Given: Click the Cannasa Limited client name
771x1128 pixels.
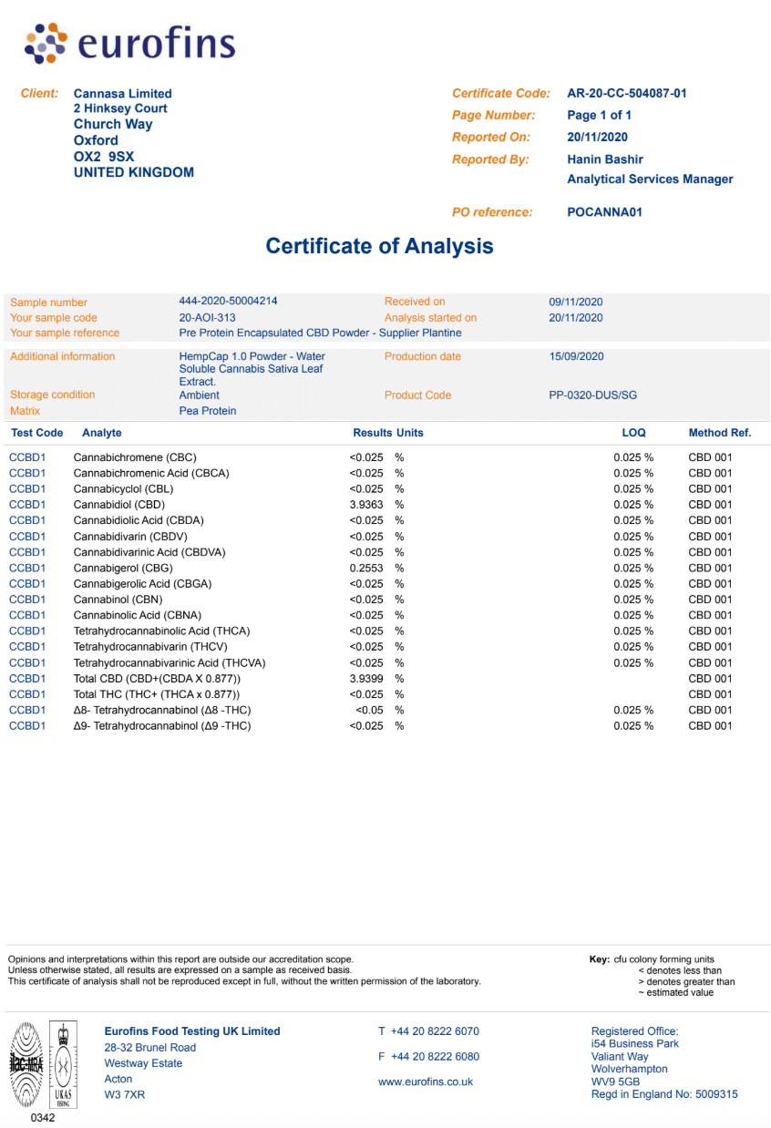Looking at the screenshot, I should pos(122,94).
